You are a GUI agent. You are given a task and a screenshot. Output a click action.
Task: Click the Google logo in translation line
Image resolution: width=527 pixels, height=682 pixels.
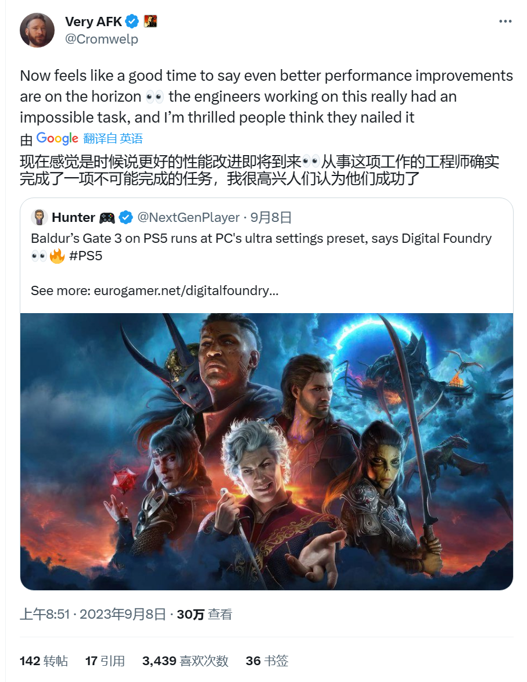point(57,139)
